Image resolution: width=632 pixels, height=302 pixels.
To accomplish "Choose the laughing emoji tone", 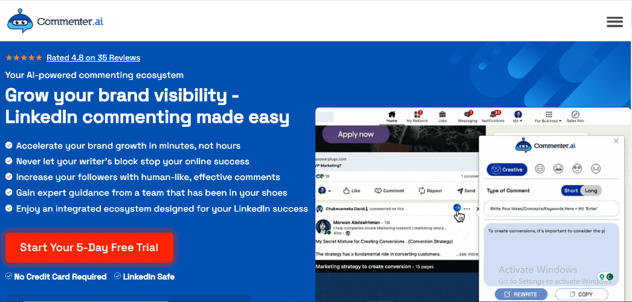I will [x=558, y=169].
